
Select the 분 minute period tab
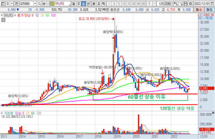[x=94, y=4]
